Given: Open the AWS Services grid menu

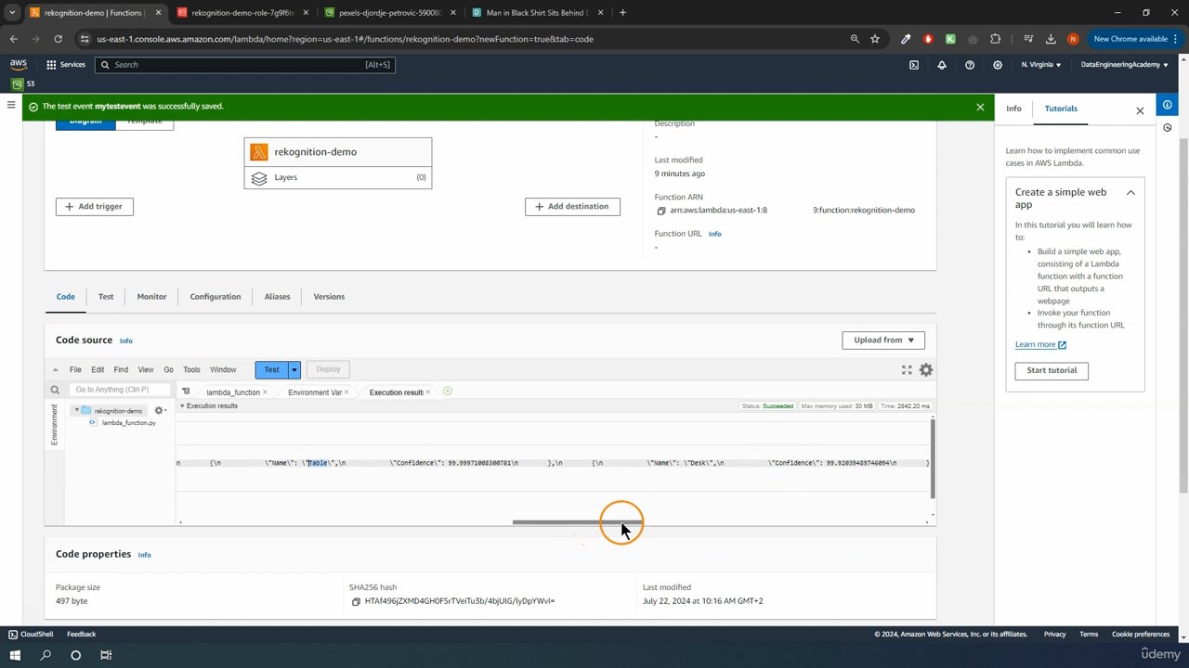Looking at the screenshot, I should tap(65, 65).
